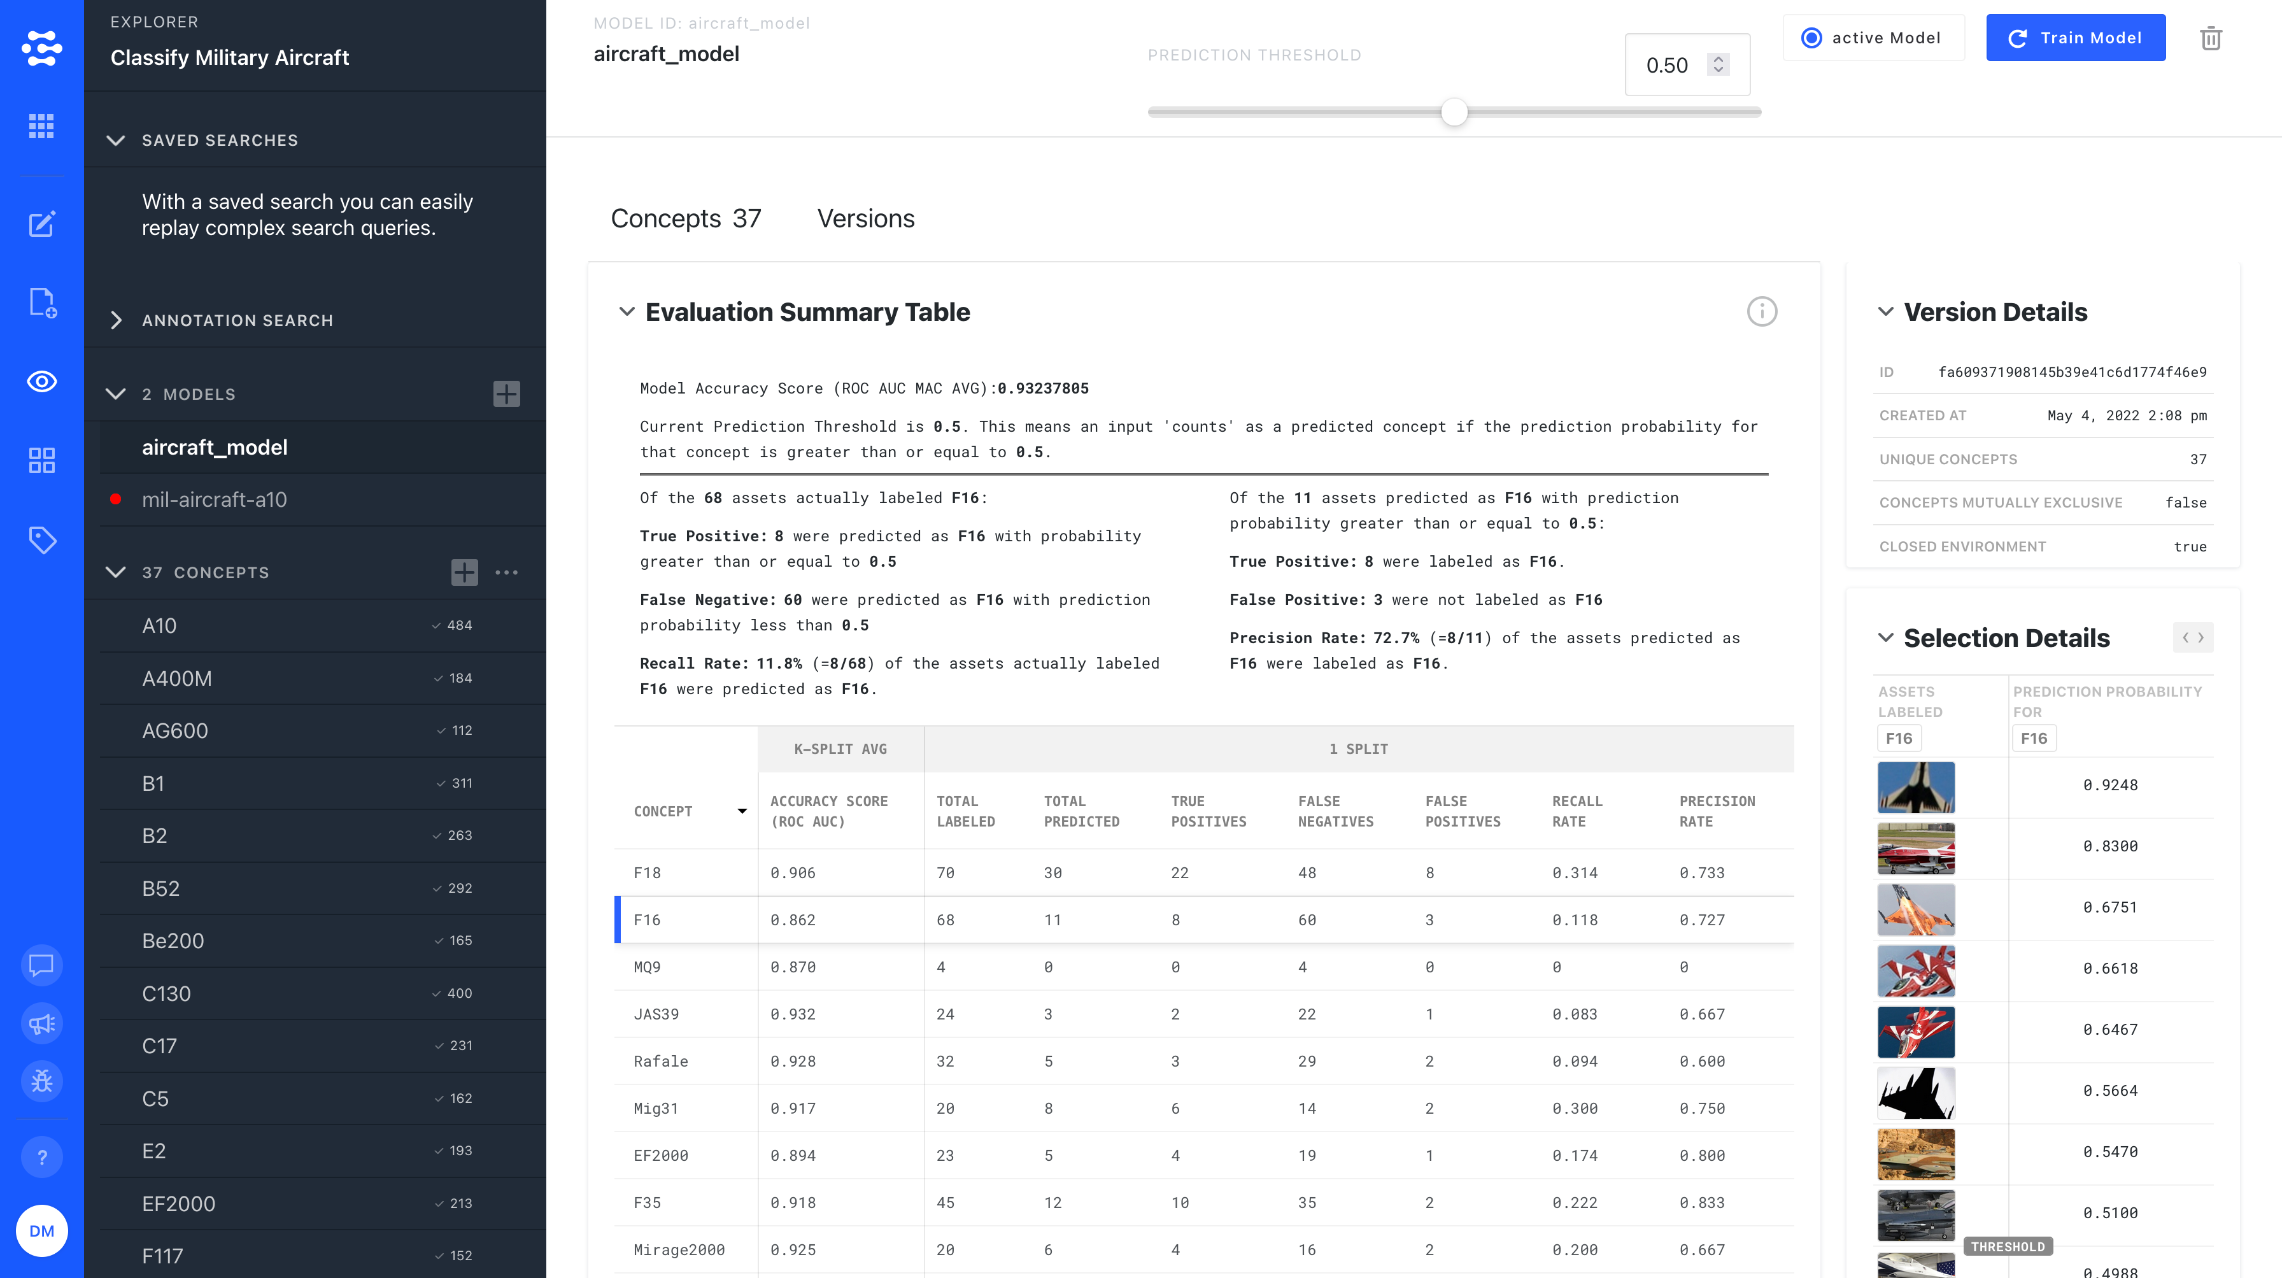Viewport: 2282px width, 1278px height.
Task: Select the F18 row in table
Action: [1204, 873]
